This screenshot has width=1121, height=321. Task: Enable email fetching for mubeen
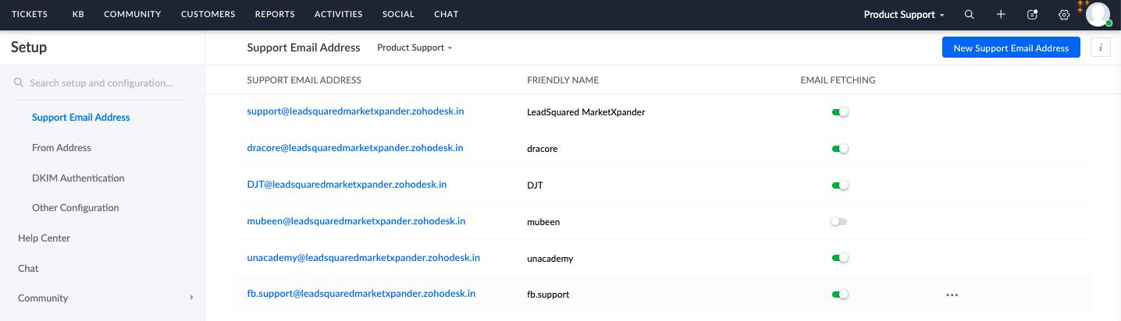coord(839,222)
